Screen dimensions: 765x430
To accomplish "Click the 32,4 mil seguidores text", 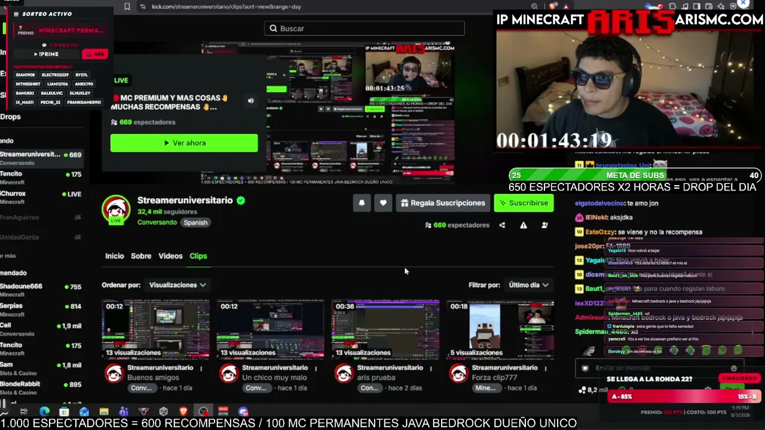I will (x=167, y=211).
